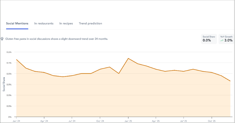Click the Jul' 24 x-axis label
This screenshot has width=235, height=123.
(x=72, y=120)
